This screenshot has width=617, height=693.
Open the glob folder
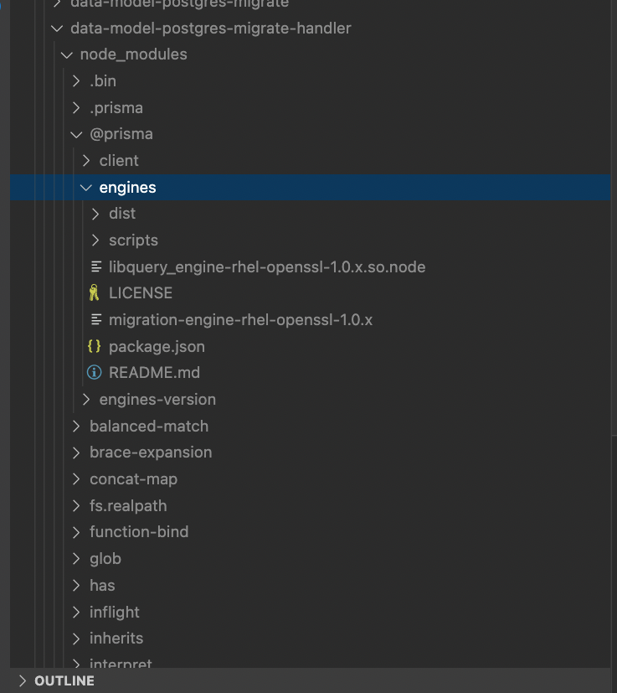pyautogui.click(x=105, y=558)
